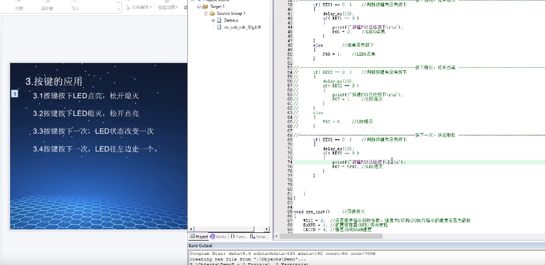The width and height of the screenshot is (545, 265).
Task: Click the project panel horizontal scrollbar thumb
Action: [224, 229]
